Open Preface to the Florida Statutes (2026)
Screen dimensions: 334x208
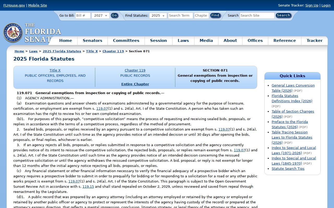tap(290, 124)
